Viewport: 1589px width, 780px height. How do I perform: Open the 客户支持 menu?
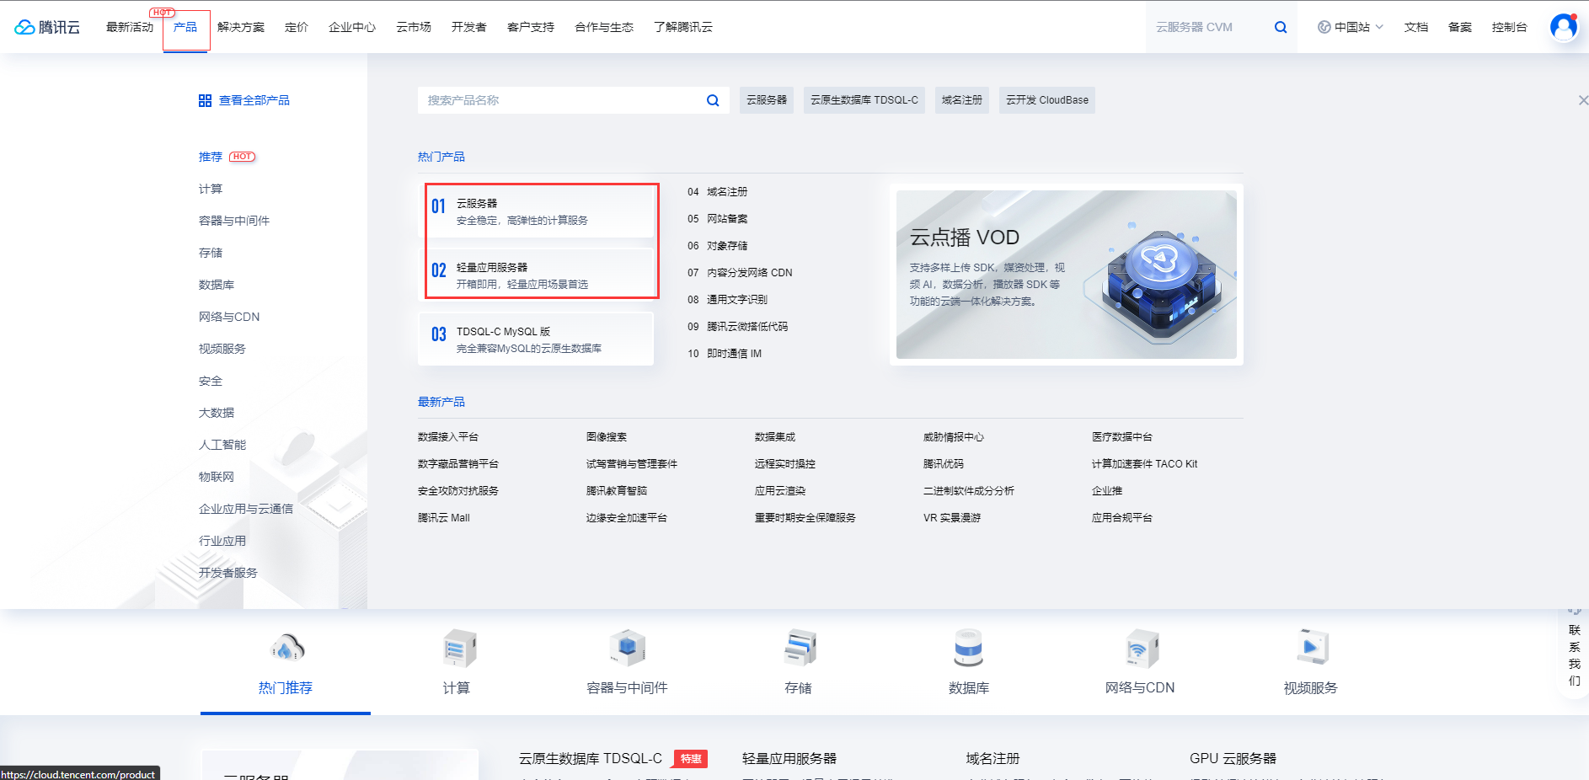point(531,27)
